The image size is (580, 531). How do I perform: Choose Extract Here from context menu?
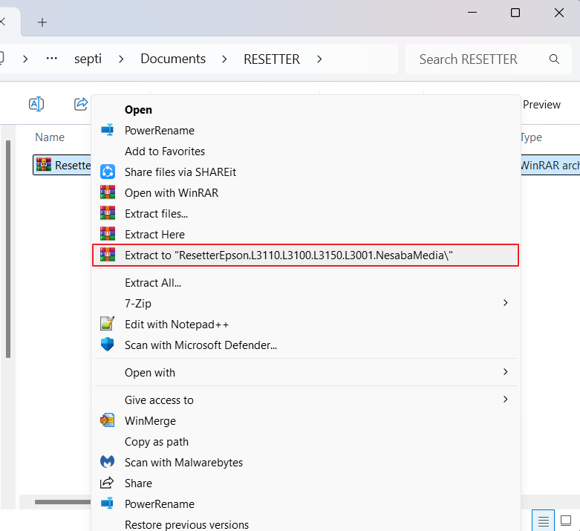154,234
